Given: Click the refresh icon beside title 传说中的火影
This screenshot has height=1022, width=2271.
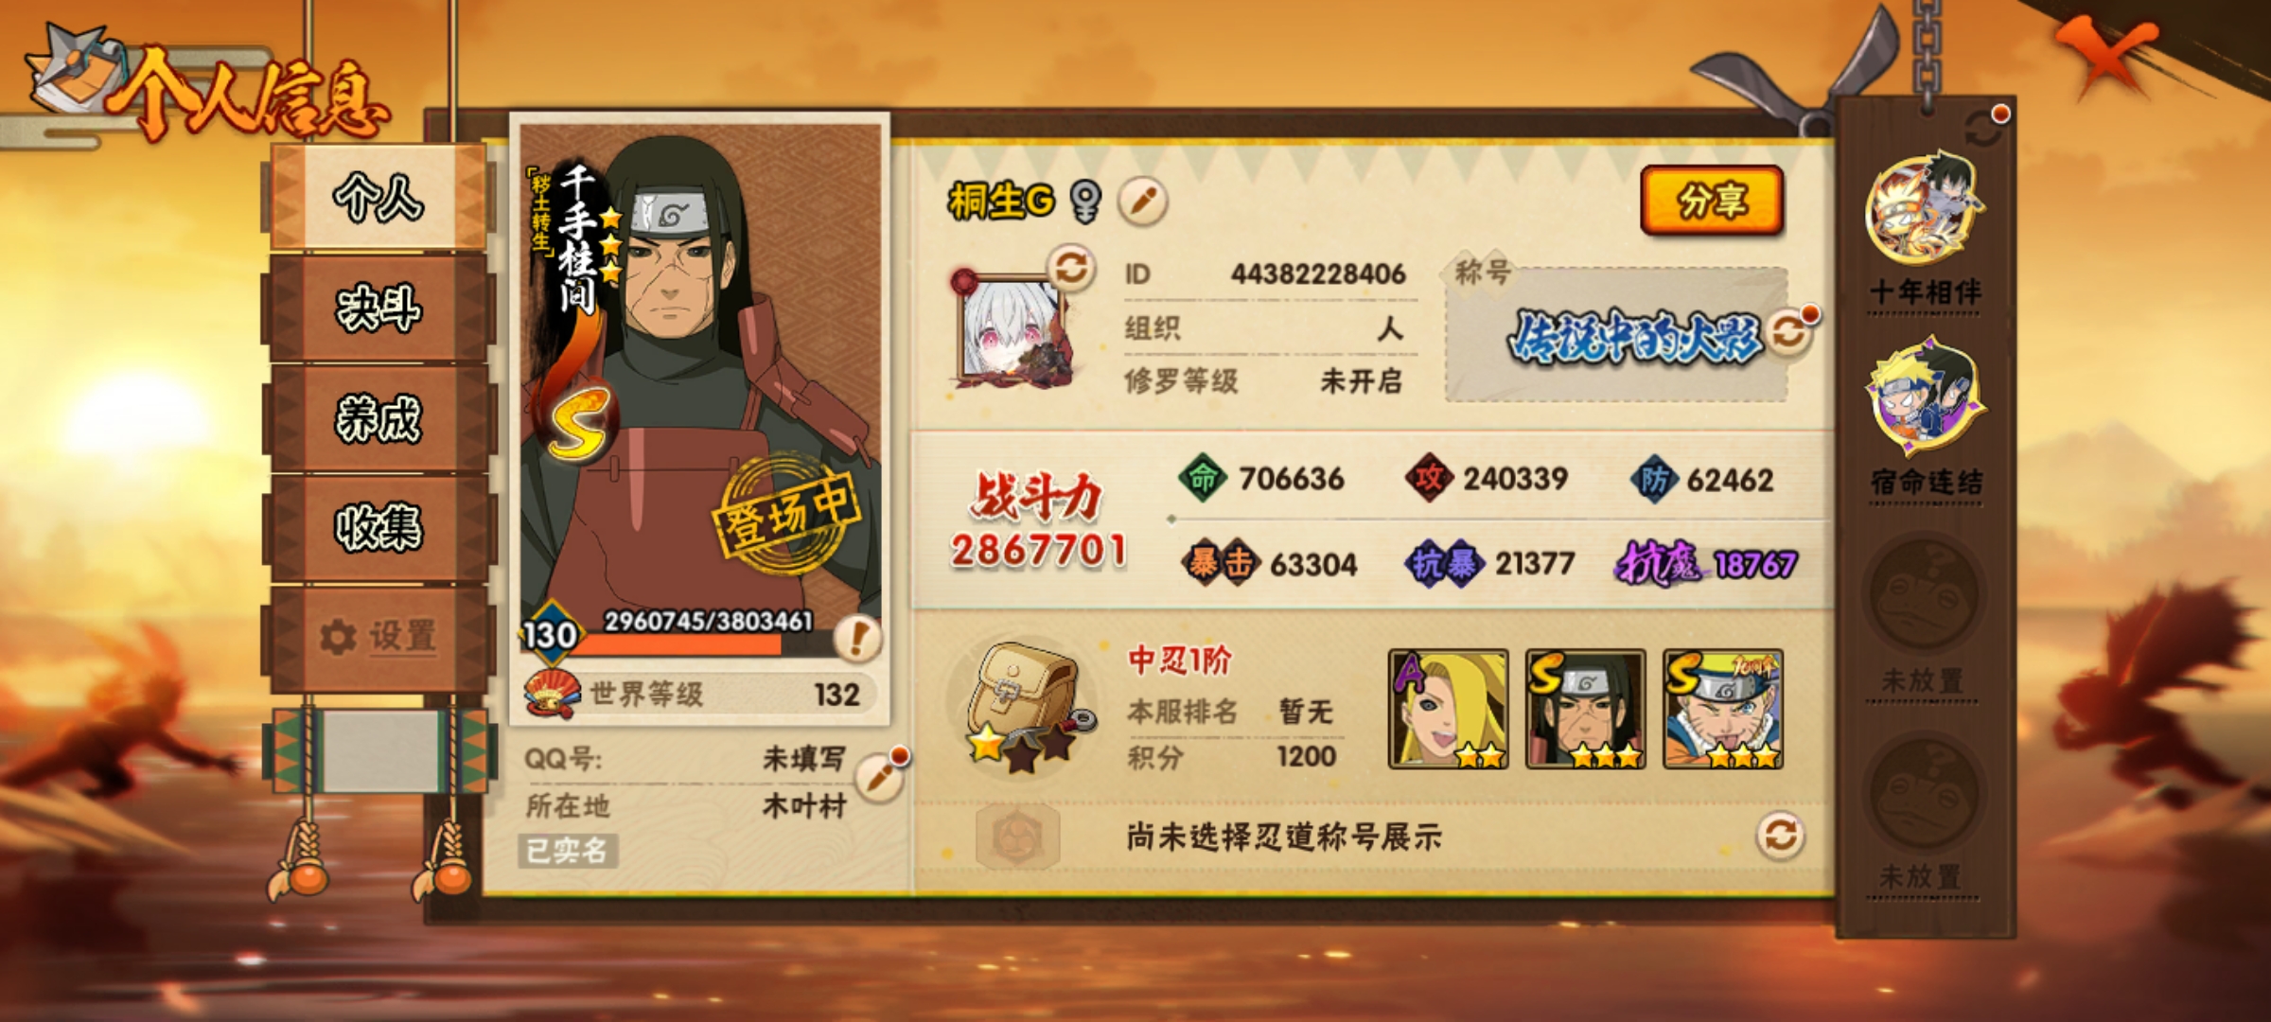Looking at the screenshot, I should [x=1787, y=333].
